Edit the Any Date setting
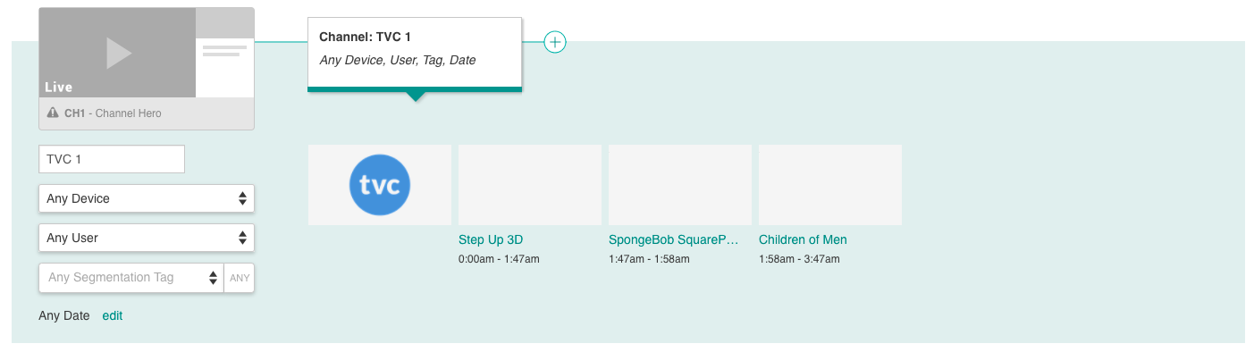 click(x=113, y=315)
